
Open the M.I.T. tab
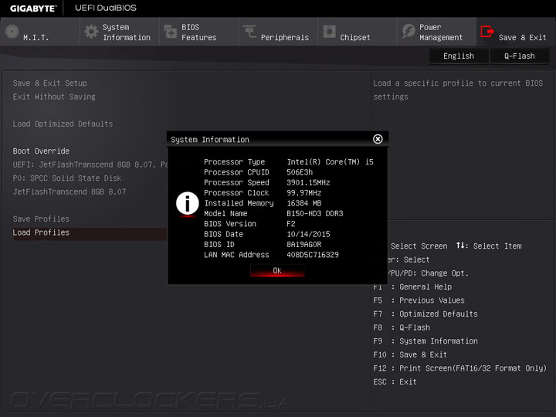tap(39, 32)
